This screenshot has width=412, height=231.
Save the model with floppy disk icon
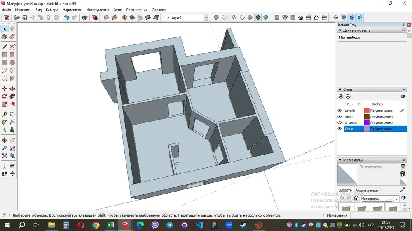coord(25,18)
